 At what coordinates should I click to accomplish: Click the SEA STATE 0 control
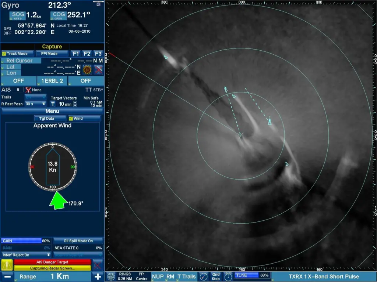[x=78, y=248]
